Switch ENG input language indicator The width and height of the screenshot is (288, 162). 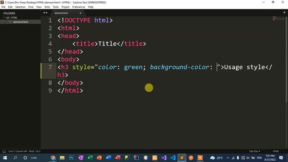[x=259, y=158]
